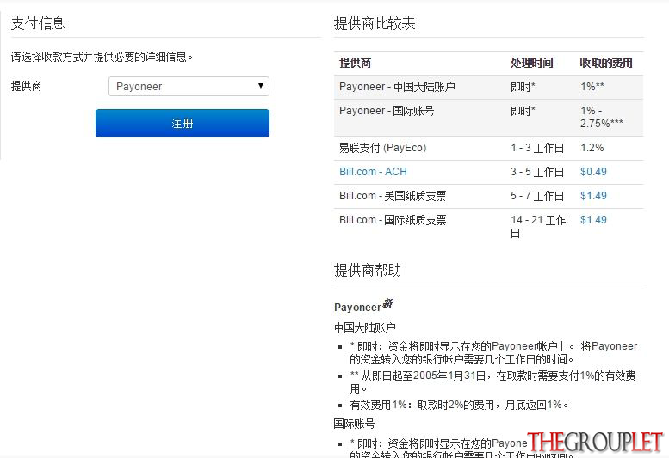Click the '1%**' fee value
This screenshot has width=669, height=458.
[592, 87]
